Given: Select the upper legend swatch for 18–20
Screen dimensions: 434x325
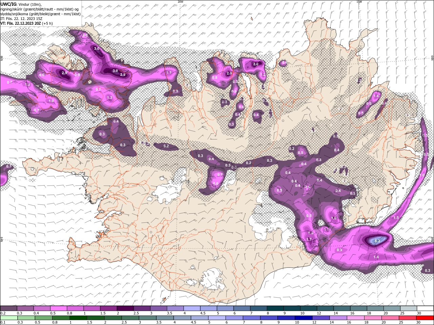Looking at the screenshot, I should 376,308.
